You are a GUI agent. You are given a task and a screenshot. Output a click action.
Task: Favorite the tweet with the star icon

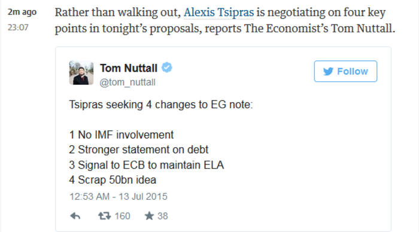pyautogui.click(x=149, y=216)
